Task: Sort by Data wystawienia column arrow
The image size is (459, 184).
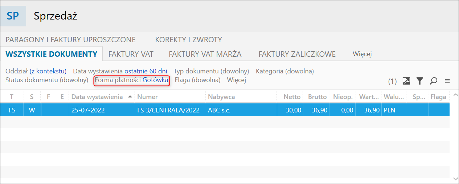Action: tap(130, 97)
